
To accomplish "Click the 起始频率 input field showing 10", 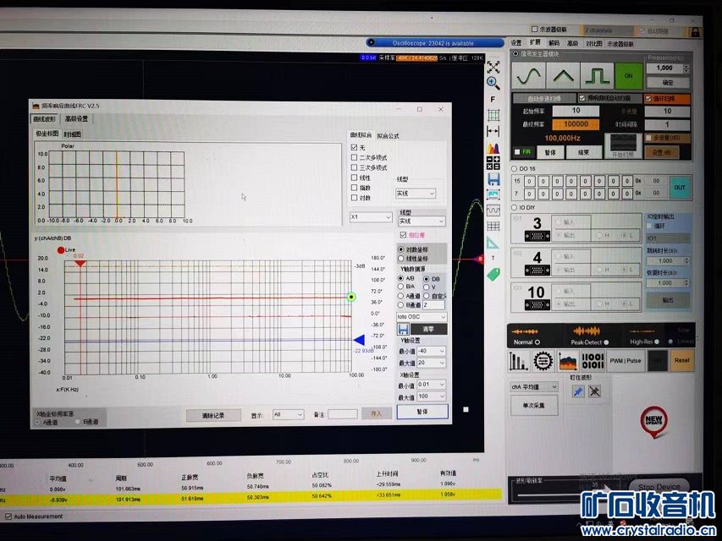I will 576,111.
